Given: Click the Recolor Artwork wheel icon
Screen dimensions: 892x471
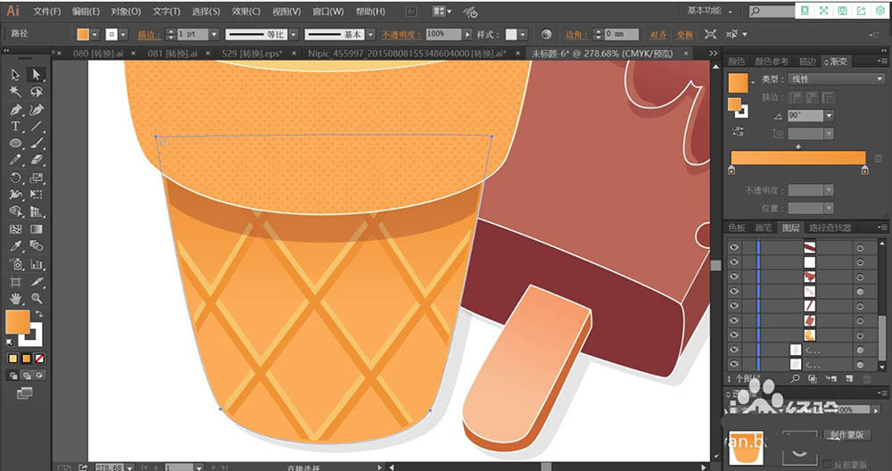Looking at the screenshot, I should (546, 35).
